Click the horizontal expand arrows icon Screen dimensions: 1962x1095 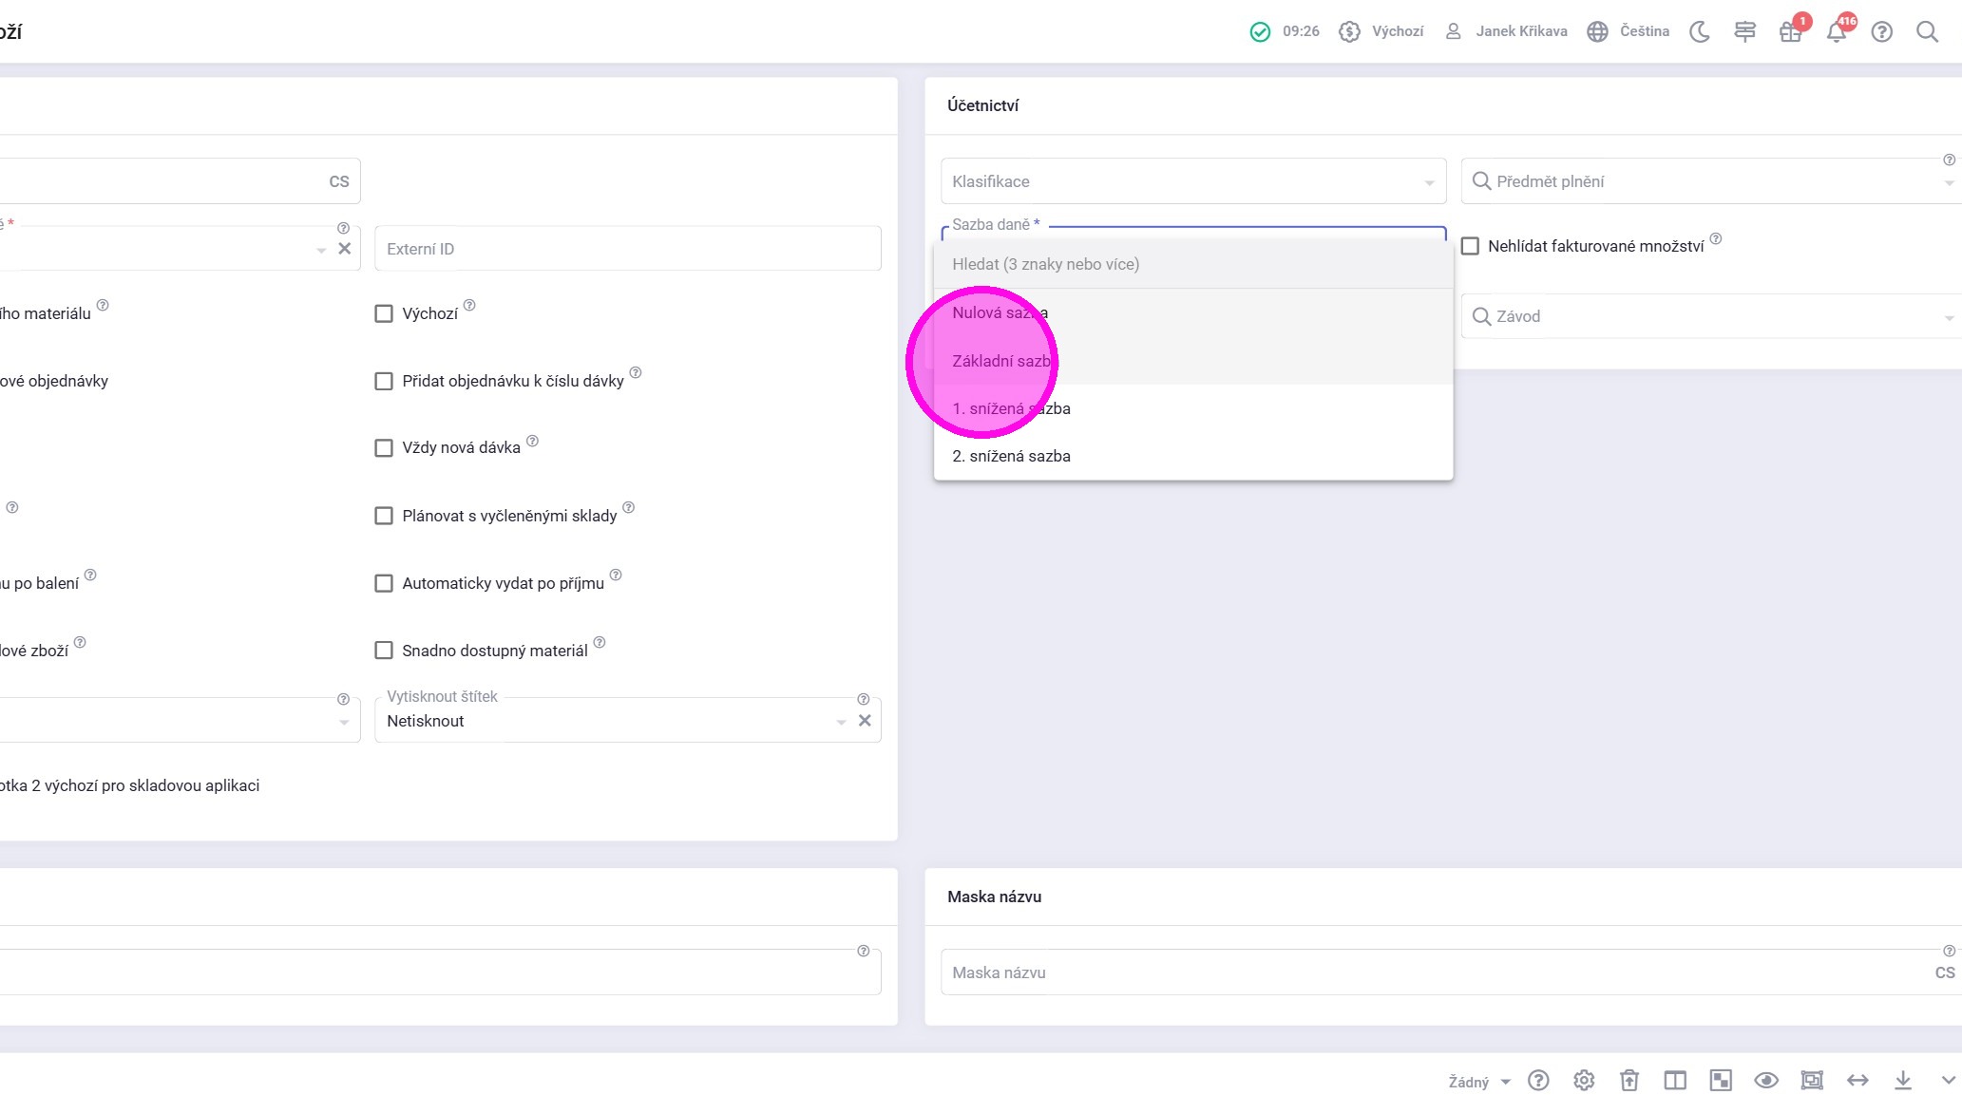(x=1857, y=1080)
